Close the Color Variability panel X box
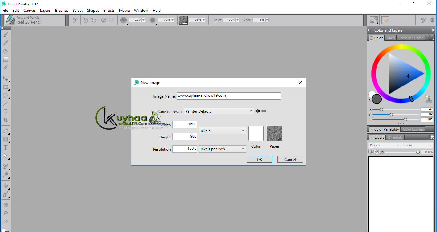Image resolution: width=437 pixels, height=232 pixels. tap(371, 129)
